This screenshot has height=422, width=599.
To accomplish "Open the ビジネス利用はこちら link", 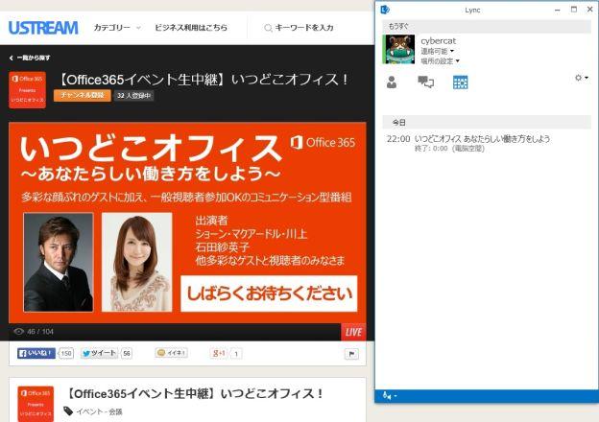I will [x=191, y=28].
